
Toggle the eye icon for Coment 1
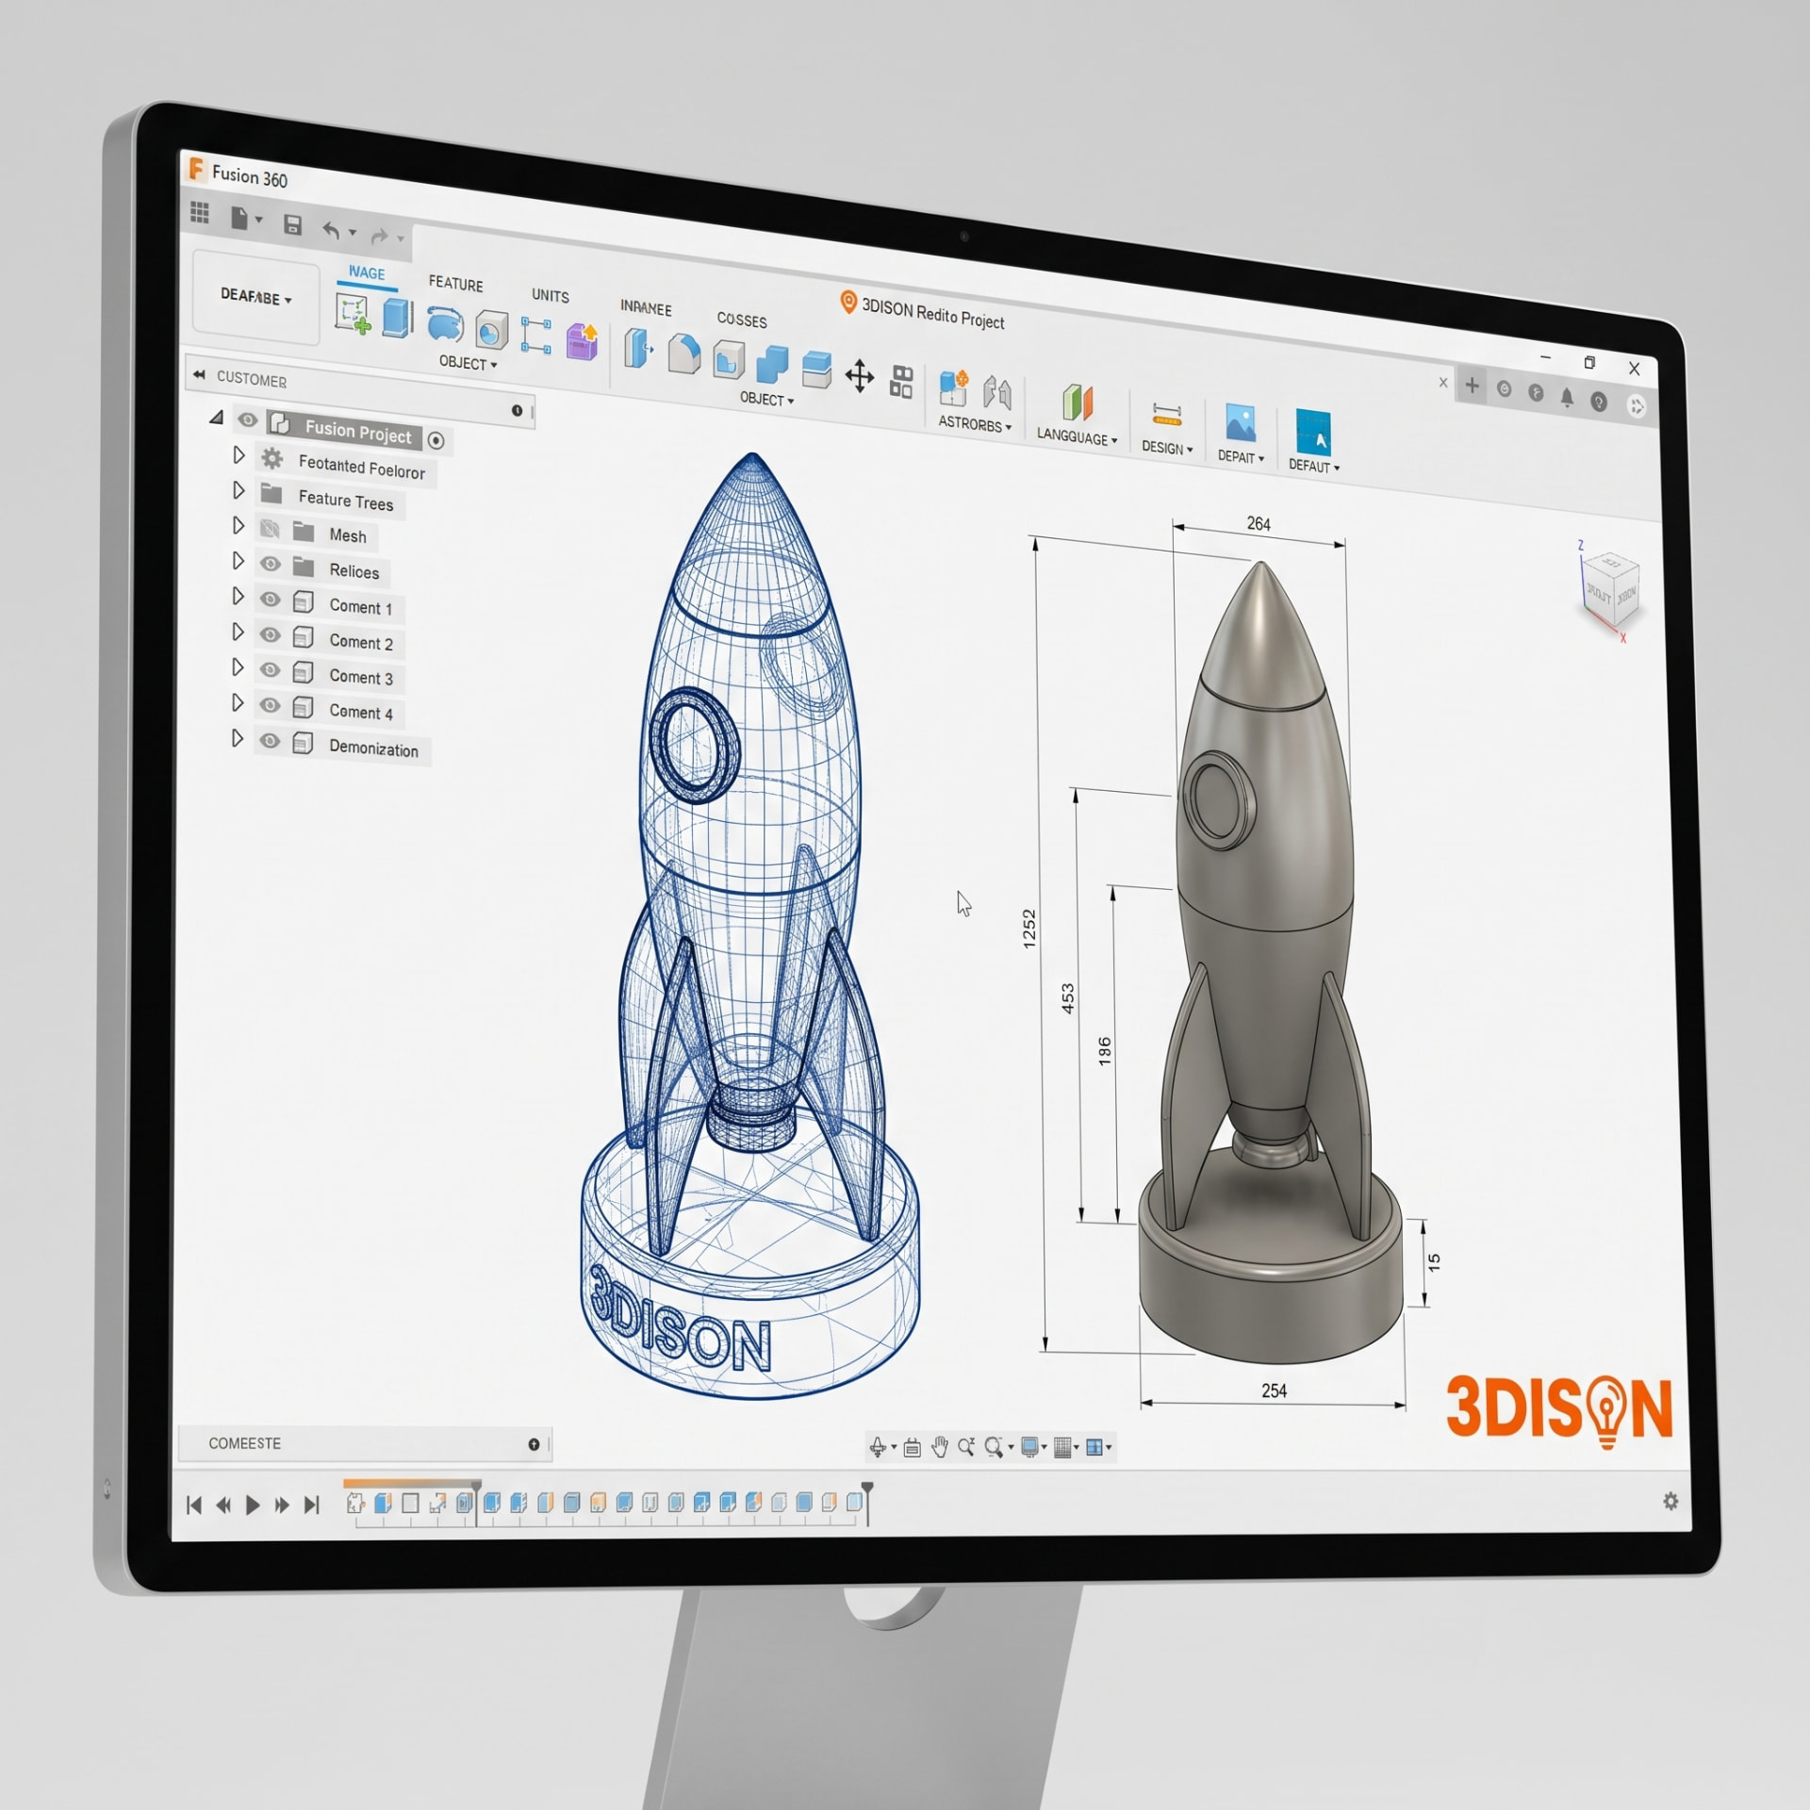[x=271, y=599]
